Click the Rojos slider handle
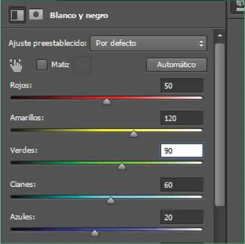This screenshot has height=244, width=245. coord(106,101)
